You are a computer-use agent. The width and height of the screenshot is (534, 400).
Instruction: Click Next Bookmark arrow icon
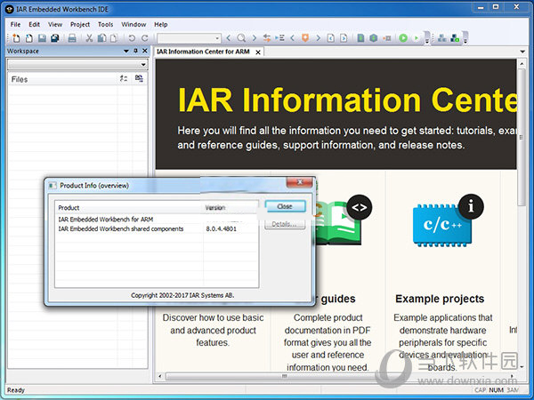pyautogui.click(x=318, y=38)
